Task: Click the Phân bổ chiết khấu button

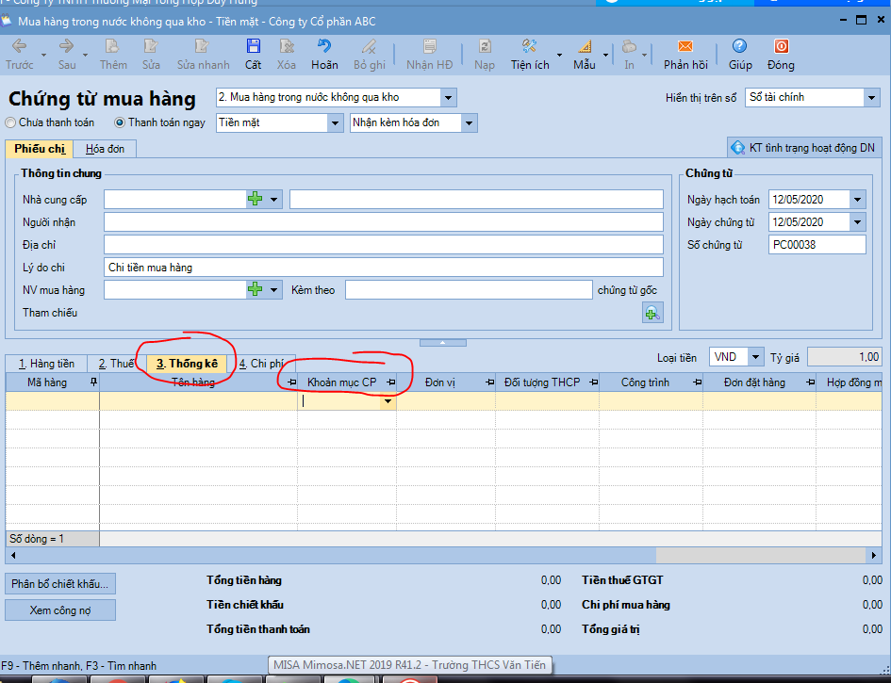Action: [x=59, y=584]
